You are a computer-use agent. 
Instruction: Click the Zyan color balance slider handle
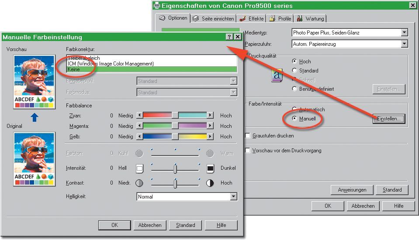(x=175, y=115)
